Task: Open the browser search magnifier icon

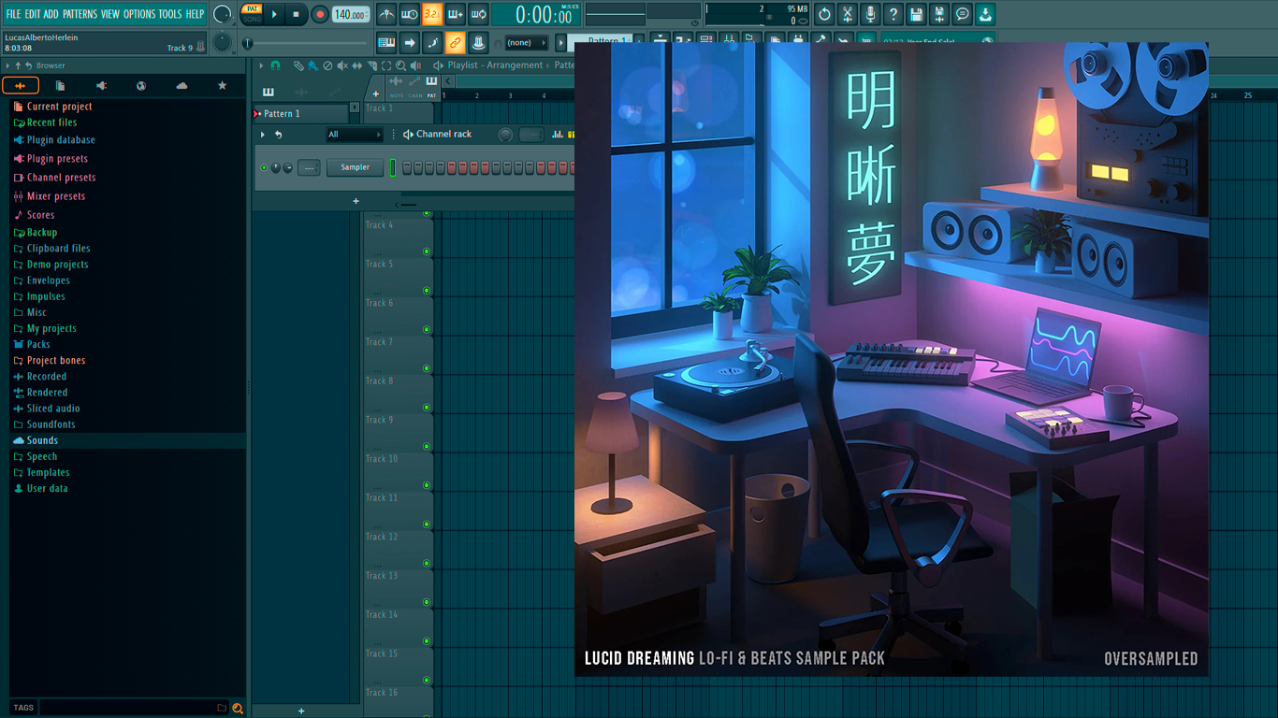Action: [238, 708]
